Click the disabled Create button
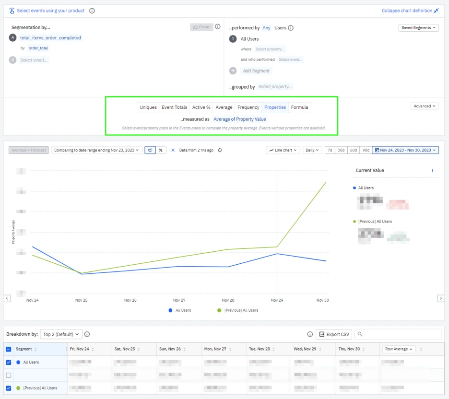This screenshot has width=449, height=399. coord(201,27)
